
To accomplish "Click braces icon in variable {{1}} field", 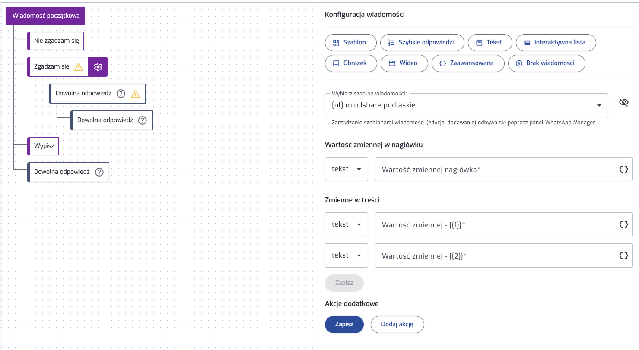I will [623, 224].
